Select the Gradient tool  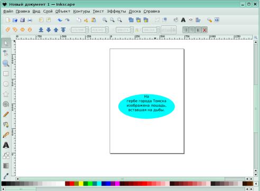point(6,166)
